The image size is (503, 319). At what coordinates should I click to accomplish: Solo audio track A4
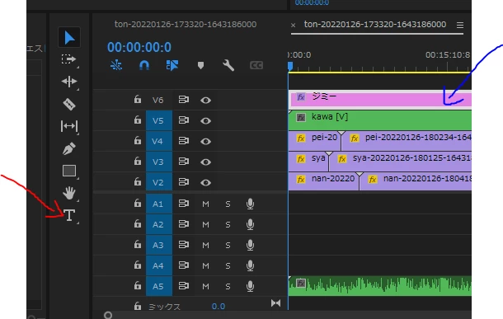point(228,265)
